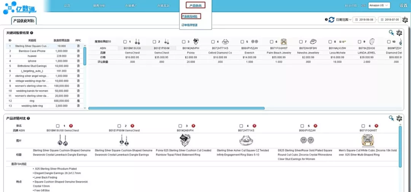Remove compared product 1 with red X
Screen dimensions: 411x192
click(71, 126)
